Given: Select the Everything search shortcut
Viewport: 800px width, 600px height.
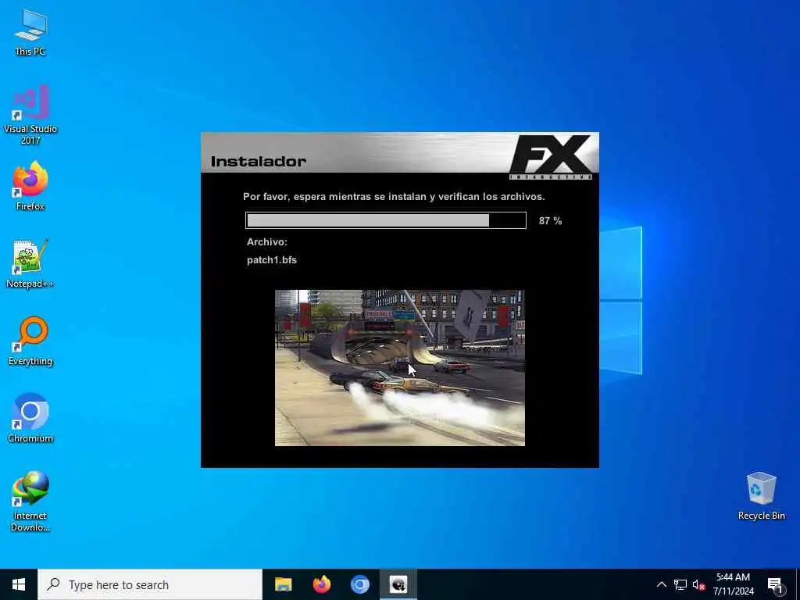Looking at the screenshot, I should pyautogui.click(x=30, y=341).
